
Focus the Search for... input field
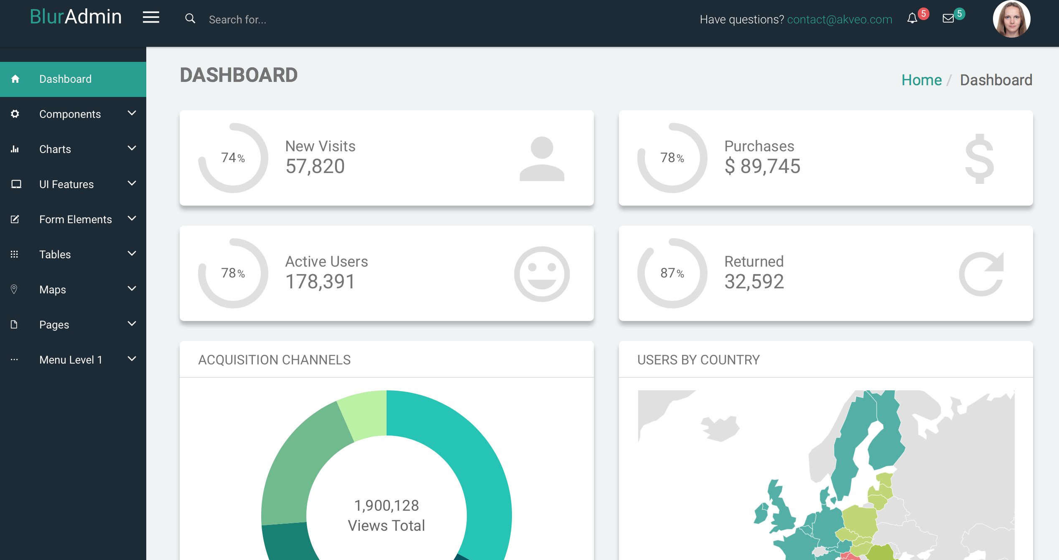[237, 20]
